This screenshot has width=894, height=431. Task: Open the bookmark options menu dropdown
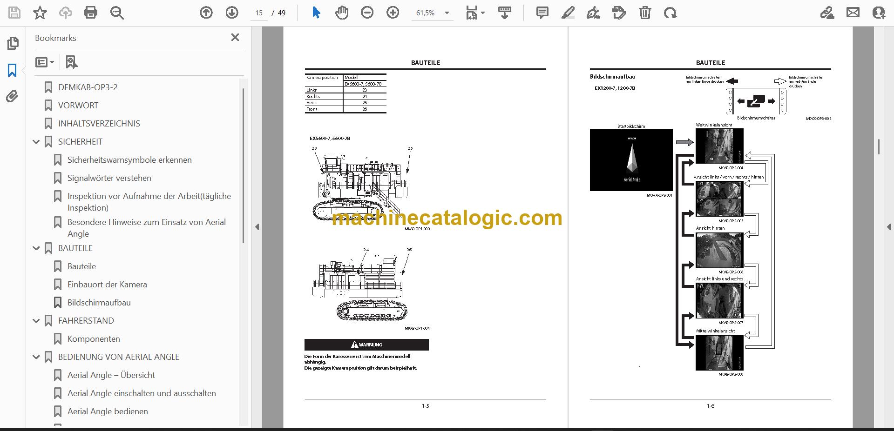45,62
